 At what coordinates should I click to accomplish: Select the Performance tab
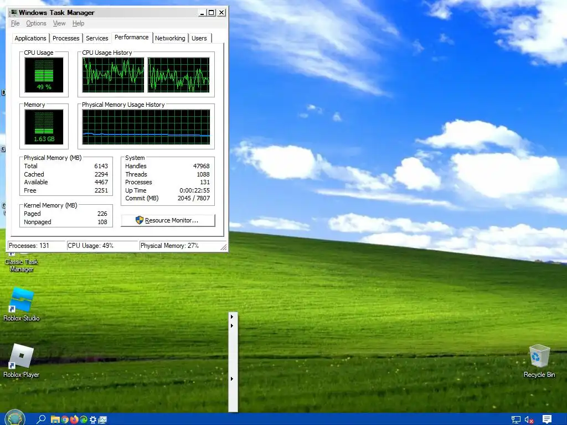point(132,37)
